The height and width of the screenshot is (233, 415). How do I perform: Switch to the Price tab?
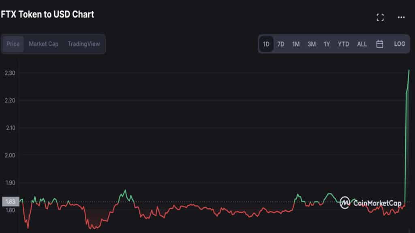pyautogui.click(x=13, y=44)
